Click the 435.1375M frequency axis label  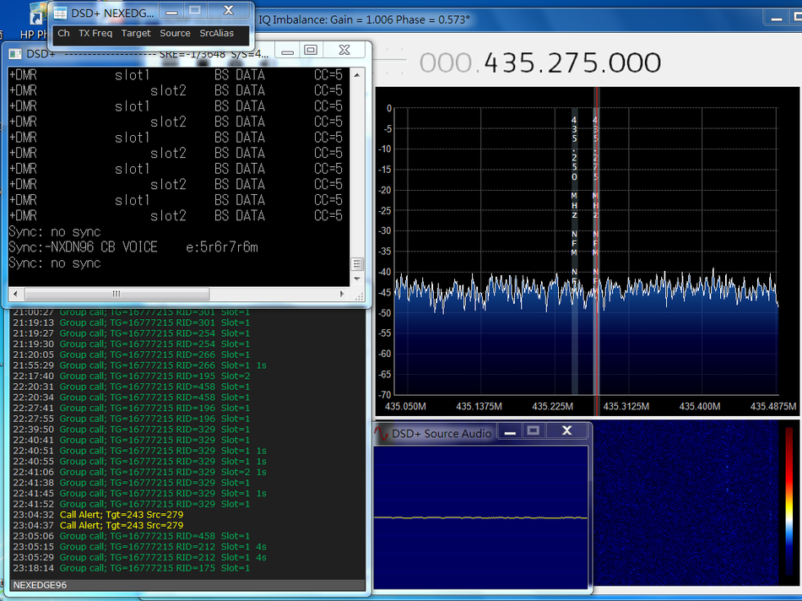click(479, 407)
